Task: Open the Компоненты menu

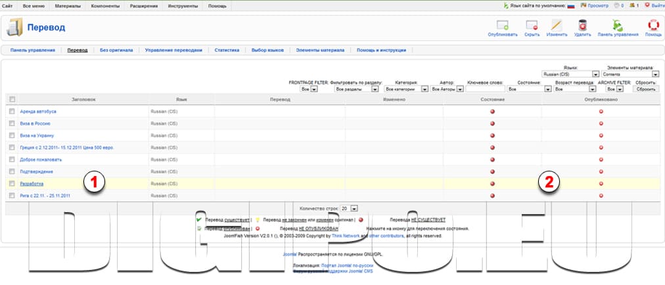Action: tap(105, 5)
